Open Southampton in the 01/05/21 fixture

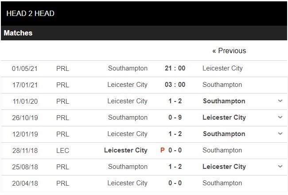[128, 68]
